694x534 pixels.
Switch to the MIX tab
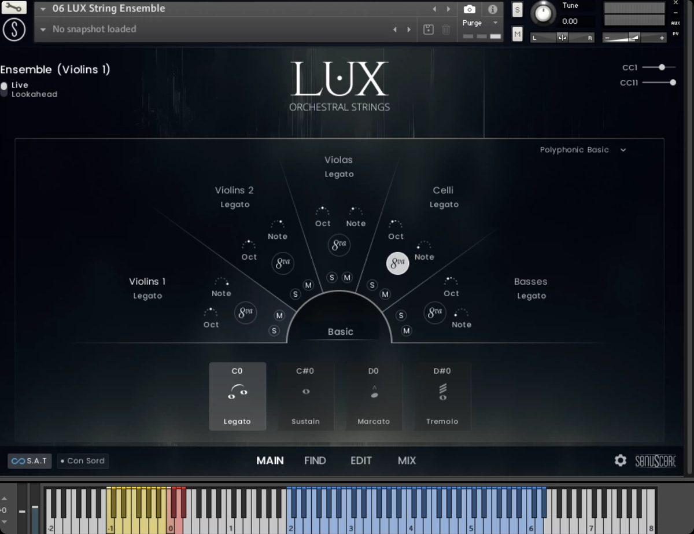point(407,461)
